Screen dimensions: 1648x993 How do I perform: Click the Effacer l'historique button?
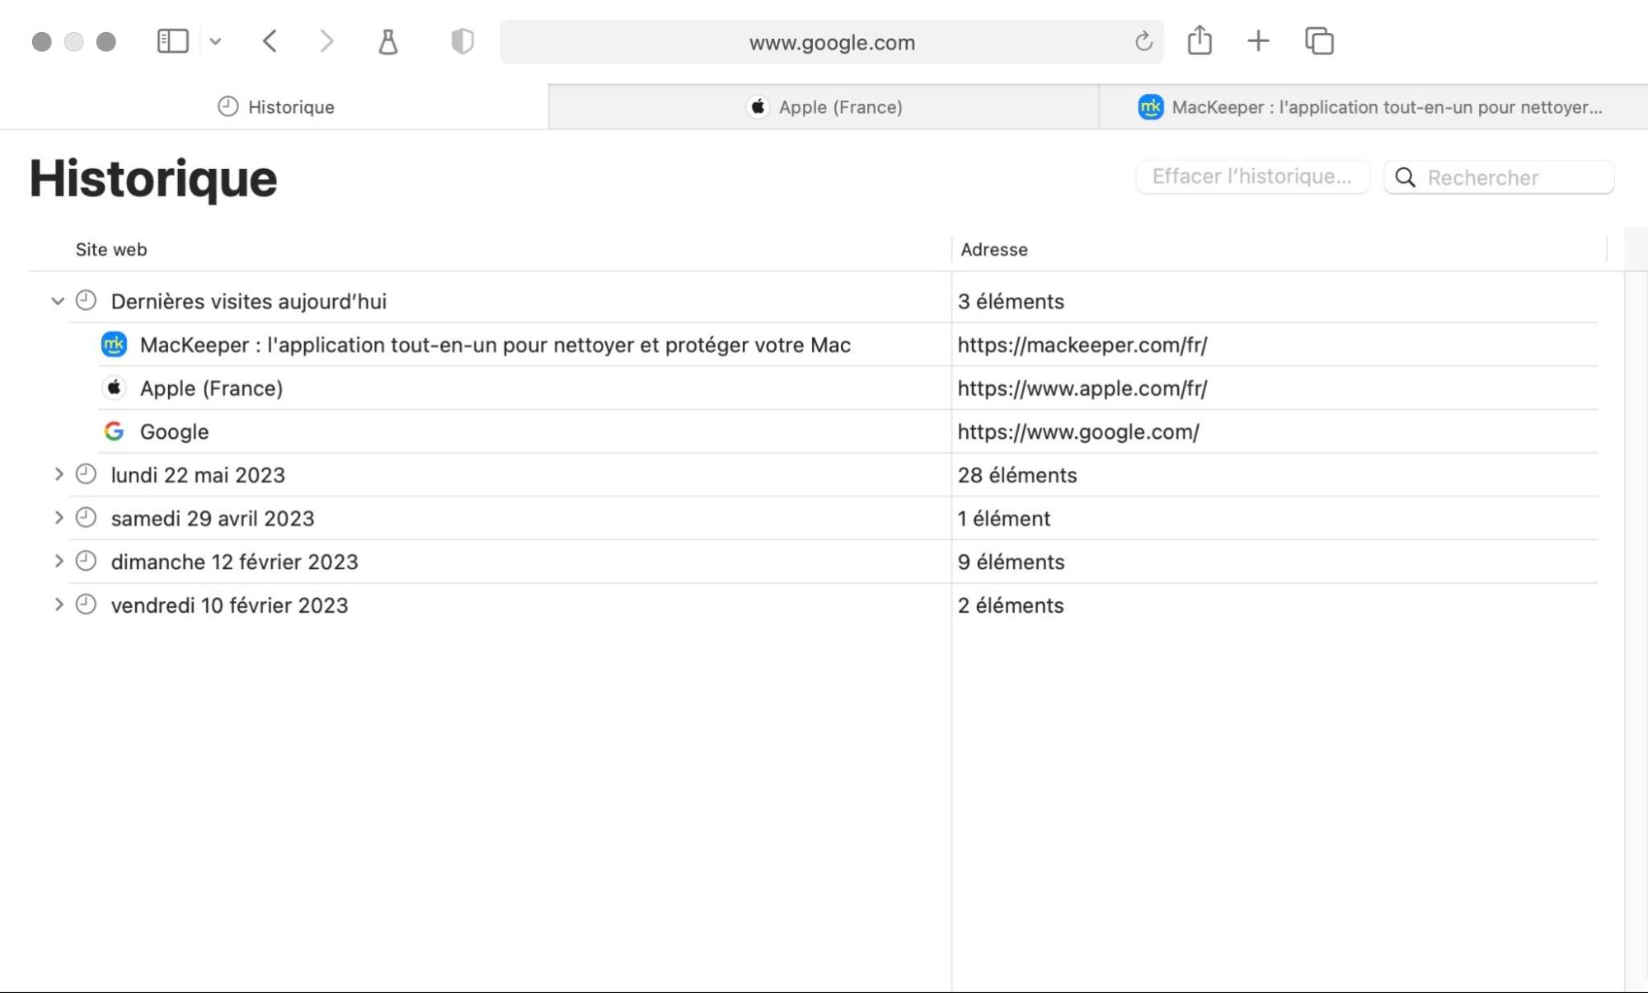pyautogui.click(x=1252, y=176)
